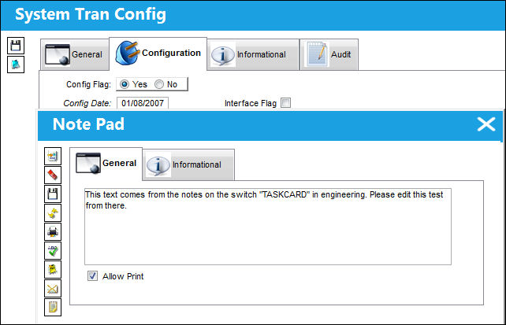Tick the Interface Flag checkbox
This screenshot has width=506, height=325.
[x=285, y=103]
